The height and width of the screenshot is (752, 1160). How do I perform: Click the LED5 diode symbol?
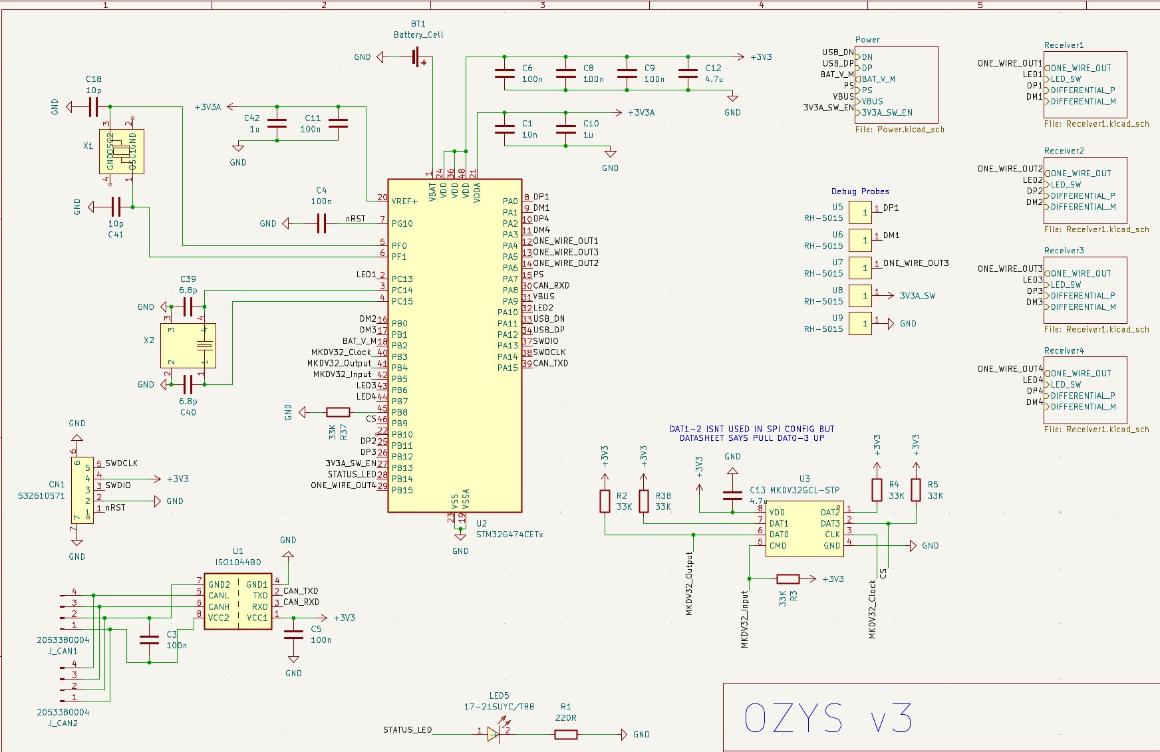494,734
